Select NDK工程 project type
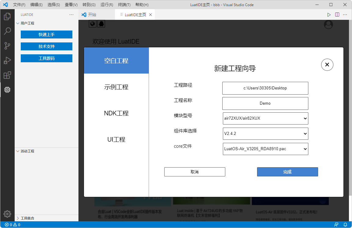The width and height of the screenshot is (352, 228). point(116,113)
